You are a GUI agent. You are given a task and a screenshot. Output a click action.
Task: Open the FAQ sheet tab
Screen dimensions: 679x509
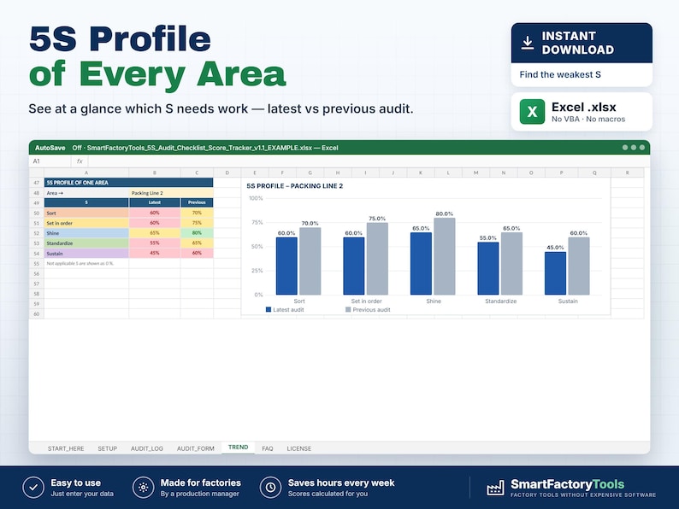click(x=267, y=448)
